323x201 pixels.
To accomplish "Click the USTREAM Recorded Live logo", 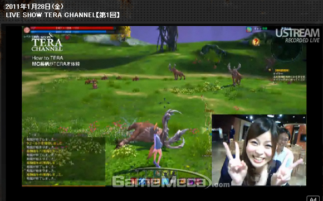I will (297, 36).
